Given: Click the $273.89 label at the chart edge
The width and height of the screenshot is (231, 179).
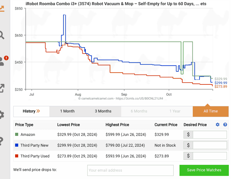Looking at the screenshot, I should tap(221, 87).
